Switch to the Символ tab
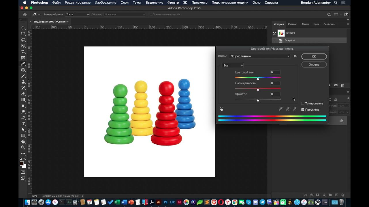 (x=293, y=24)
